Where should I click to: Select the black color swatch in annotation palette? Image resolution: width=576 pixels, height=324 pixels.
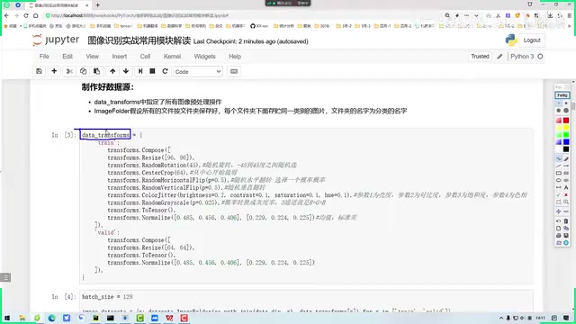coord(566,149)
